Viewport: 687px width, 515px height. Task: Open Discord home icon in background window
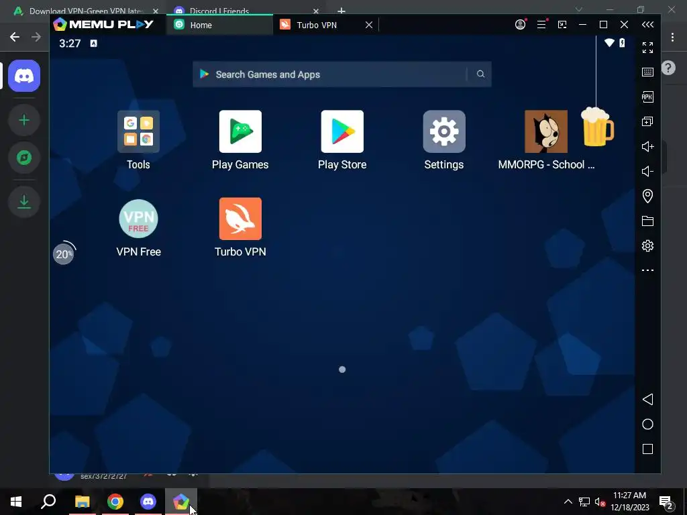[x=24, y=76]
